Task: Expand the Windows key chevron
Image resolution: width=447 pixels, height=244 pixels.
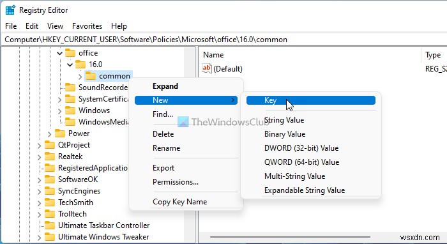Action: [x=59, y=111]
